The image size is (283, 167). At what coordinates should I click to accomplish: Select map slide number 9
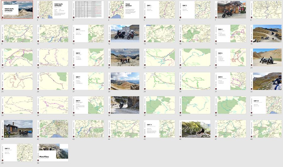(17, 34)
